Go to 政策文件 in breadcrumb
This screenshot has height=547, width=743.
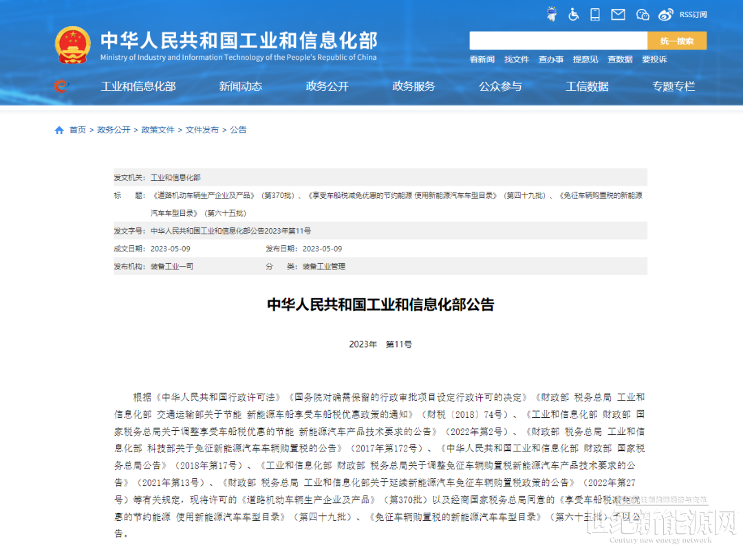click(x=158, y=130)
